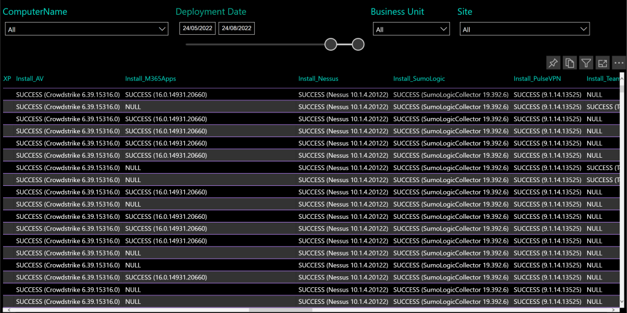Click the right handle of the date slider
This screenshot has width=627, height=313.
tap(359, 45)
